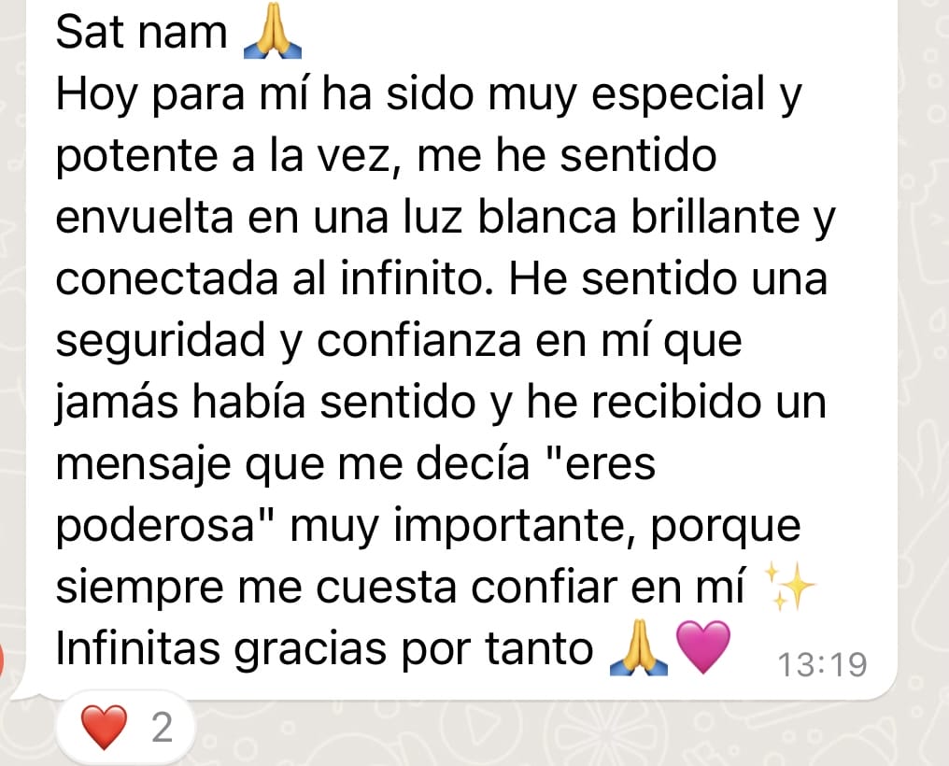Tap the red heart reaction emoji
Image resolution: width=949 pixels, height=766 pixels.
point(104,727)
